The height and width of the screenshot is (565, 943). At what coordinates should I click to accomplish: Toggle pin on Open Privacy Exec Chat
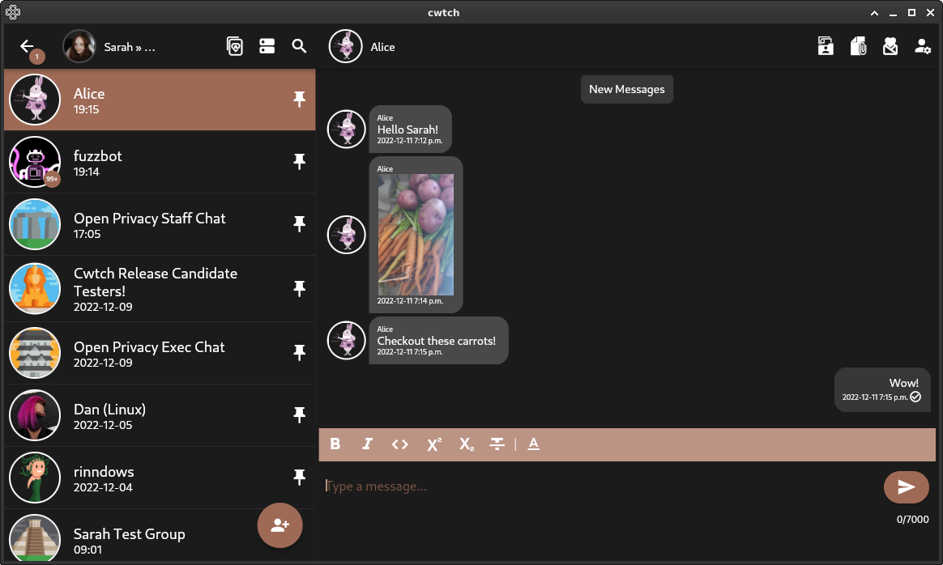[299, 353]
